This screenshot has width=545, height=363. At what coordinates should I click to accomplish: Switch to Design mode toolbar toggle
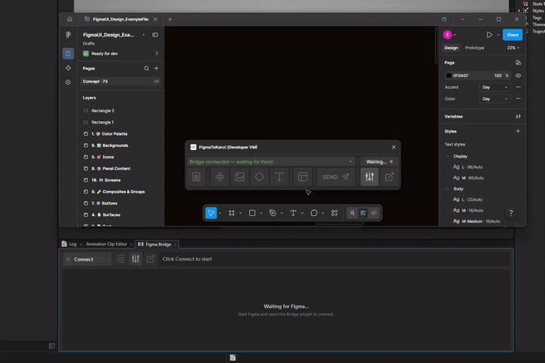[x=363, y=213]
